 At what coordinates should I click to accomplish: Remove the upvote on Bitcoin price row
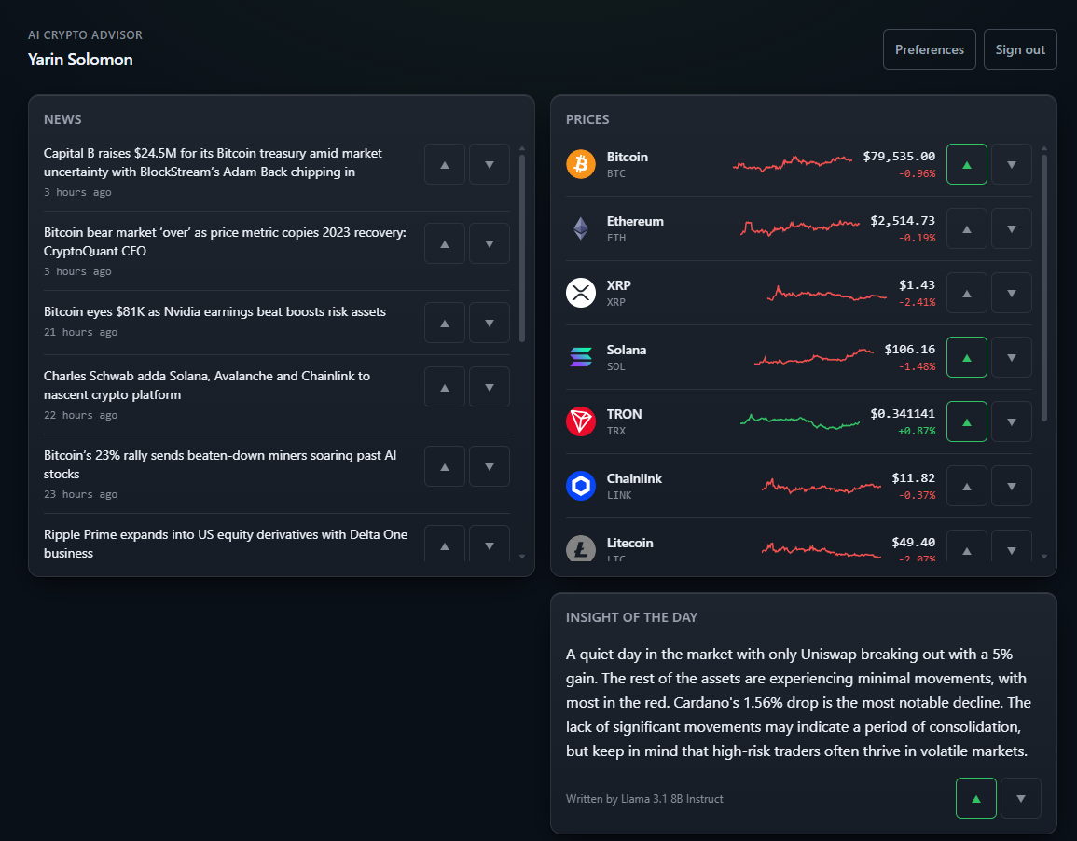(966, 164)
